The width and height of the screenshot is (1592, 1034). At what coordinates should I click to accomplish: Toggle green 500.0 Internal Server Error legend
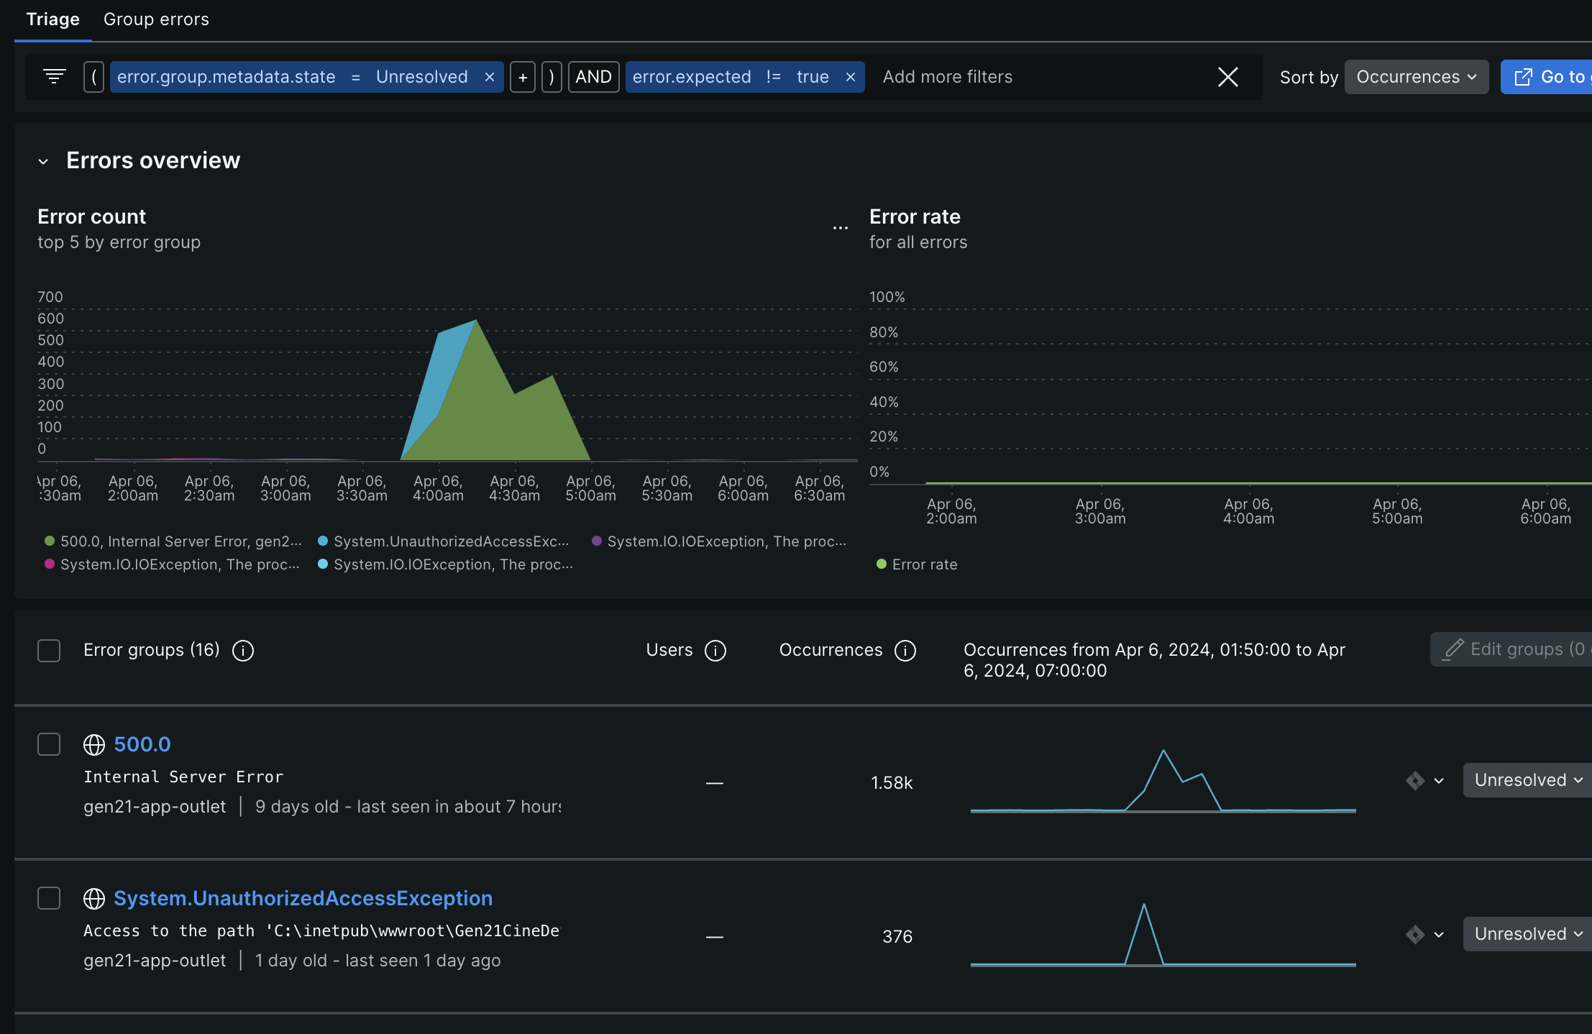pos(173,541)
